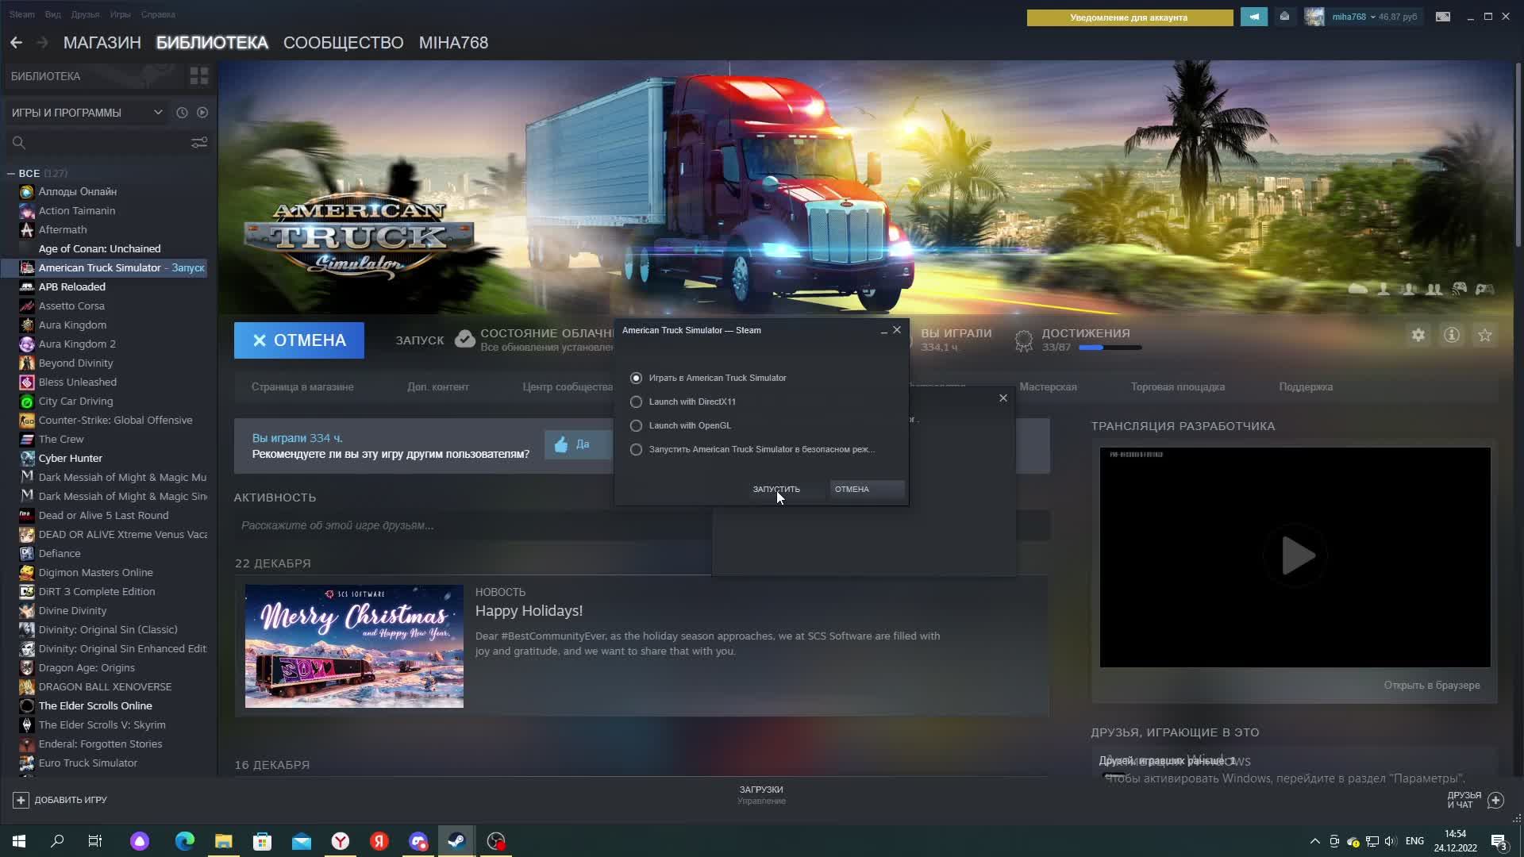The width and height of the screenshot is (1524, 857).
Task: Show recent games clock icon
Action: (182, 113)
